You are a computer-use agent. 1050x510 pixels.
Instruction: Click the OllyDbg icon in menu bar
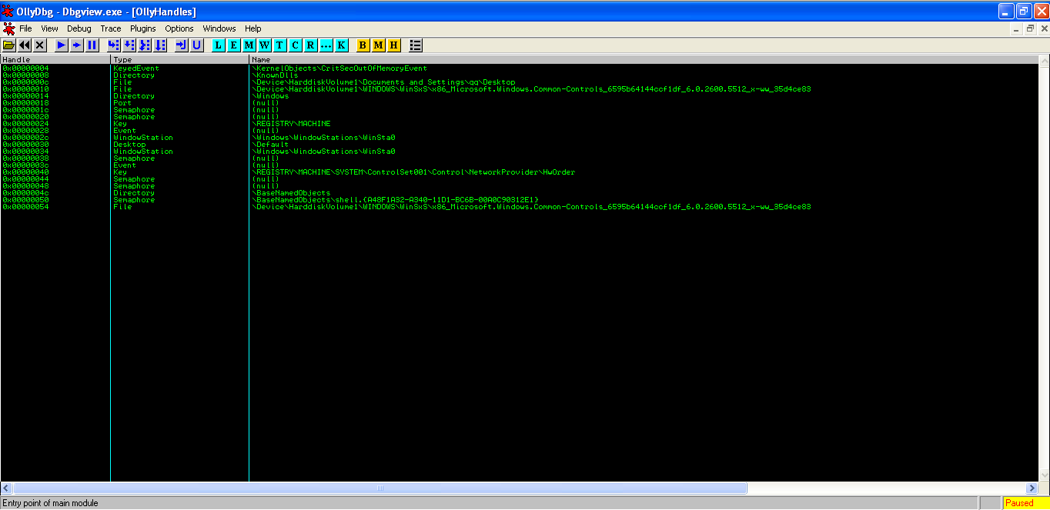pos(8,28)
